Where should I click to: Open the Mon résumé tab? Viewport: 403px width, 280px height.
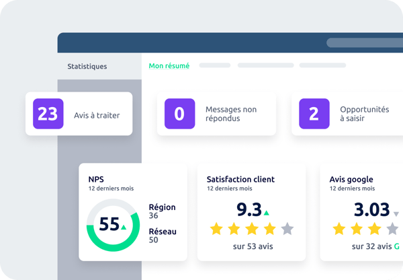(169, 66)
